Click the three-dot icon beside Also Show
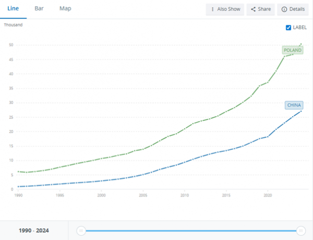This screenshot has height=240, width=313. (212, 9)
